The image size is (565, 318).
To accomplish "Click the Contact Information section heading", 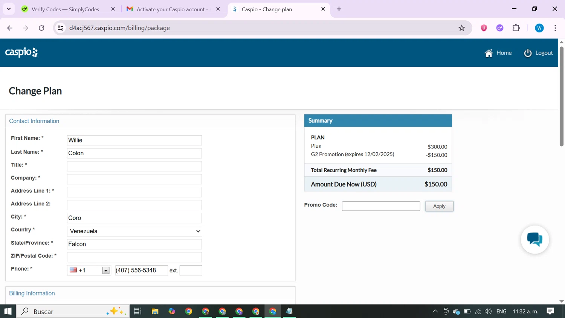I will coord(34,121).
